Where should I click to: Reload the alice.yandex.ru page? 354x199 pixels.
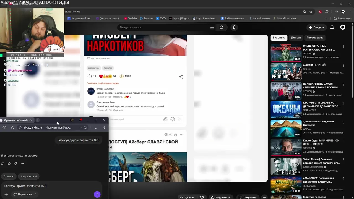tap(12, 127)
